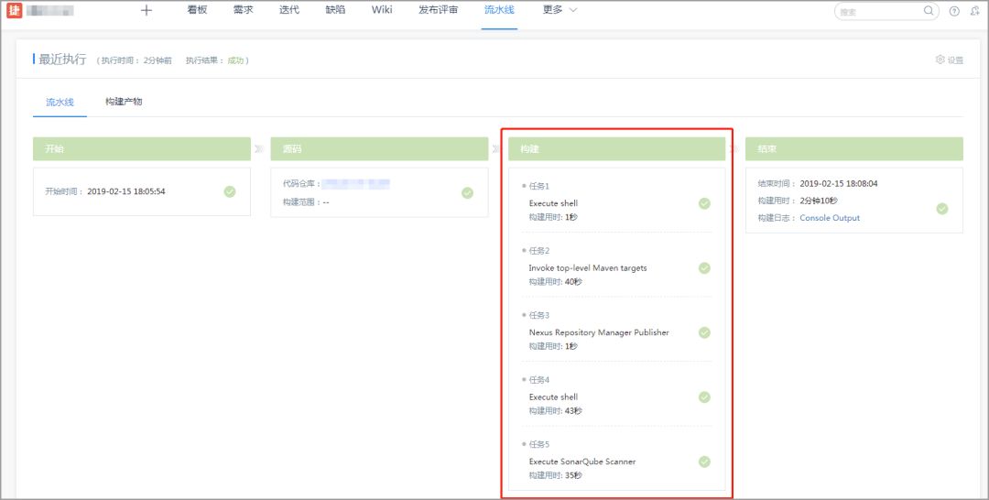
Task: Click the 构建 stage header
Action: tap(617, 149)
